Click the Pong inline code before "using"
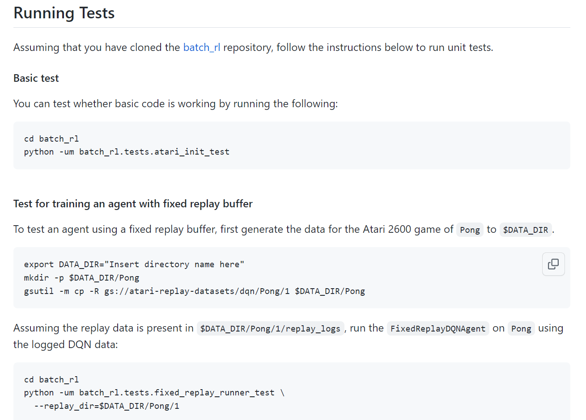586x420 pixels. pyautogui.click(x=521, y=329)
